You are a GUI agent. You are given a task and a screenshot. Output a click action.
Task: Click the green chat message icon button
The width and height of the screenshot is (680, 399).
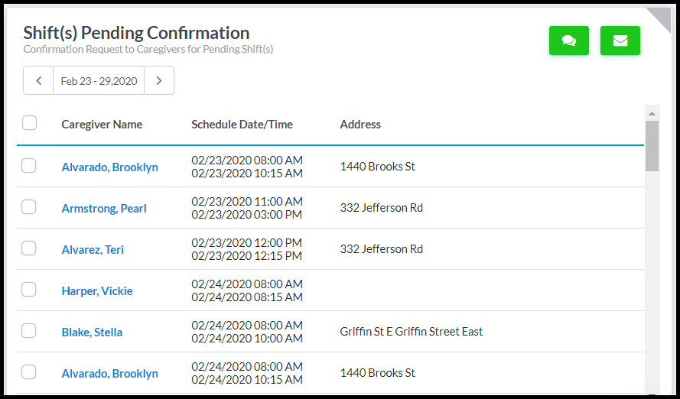pos(568,41)
